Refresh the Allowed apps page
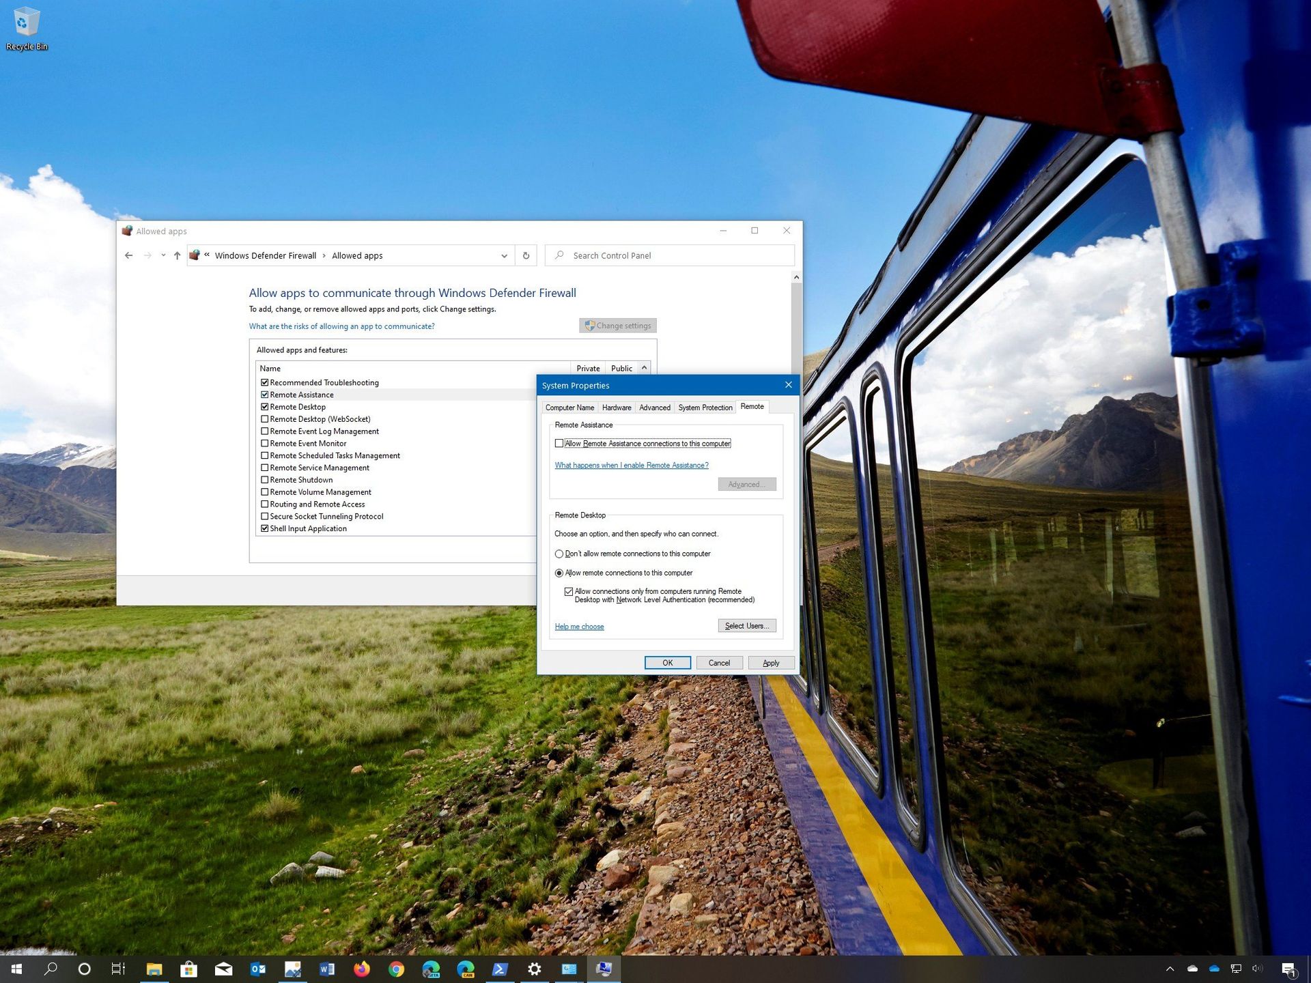 [x=526, y=255]
